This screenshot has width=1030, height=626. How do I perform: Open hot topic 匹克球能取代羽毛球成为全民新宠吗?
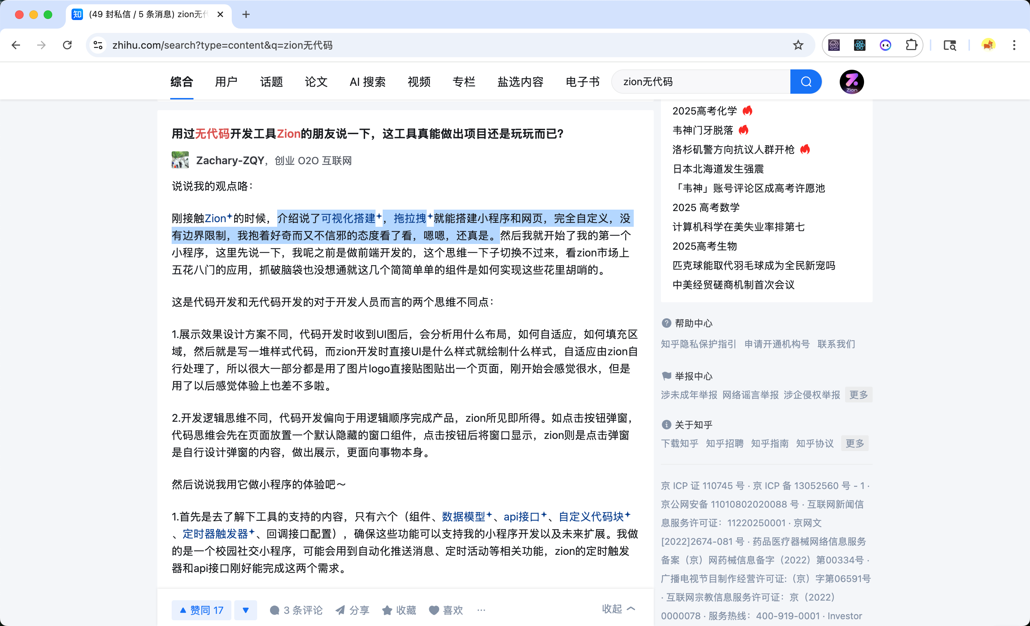[754, 265]
